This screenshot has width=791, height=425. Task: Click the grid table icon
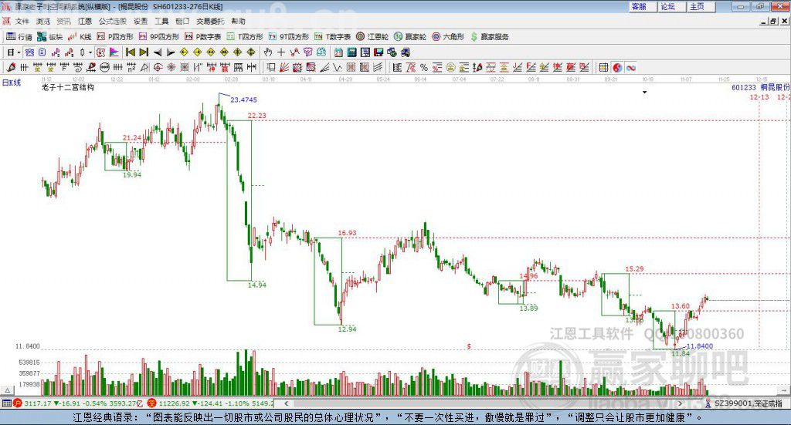603,67
